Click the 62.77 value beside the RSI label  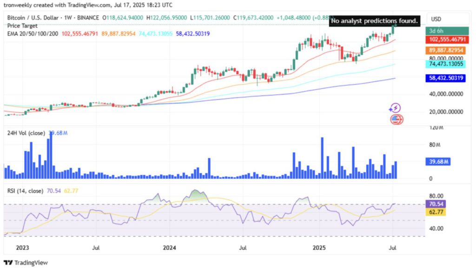[71, 191]
